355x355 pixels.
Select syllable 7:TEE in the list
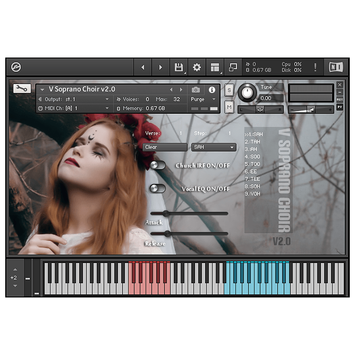pos(253,179)
